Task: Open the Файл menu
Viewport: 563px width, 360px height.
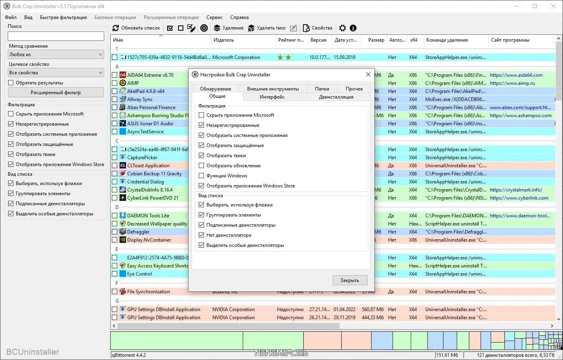Action: click(x=11, y=17)
